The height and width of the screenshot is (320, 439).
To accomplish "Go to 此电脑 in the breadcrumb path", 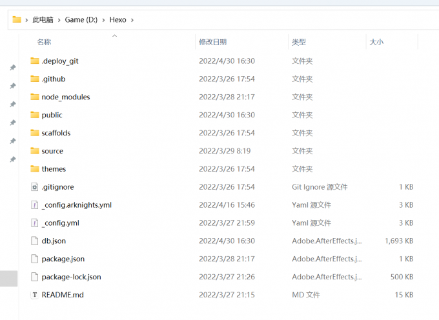I will (x=43, y=20).
